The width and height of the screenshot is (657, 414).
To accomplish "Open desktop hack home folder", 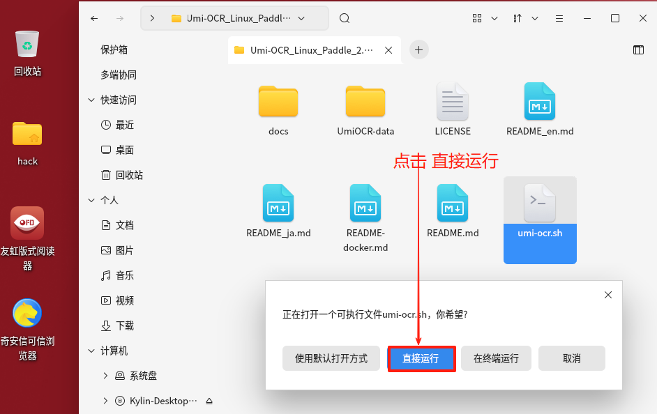I will pyautogui.click(x=27, y=144).
